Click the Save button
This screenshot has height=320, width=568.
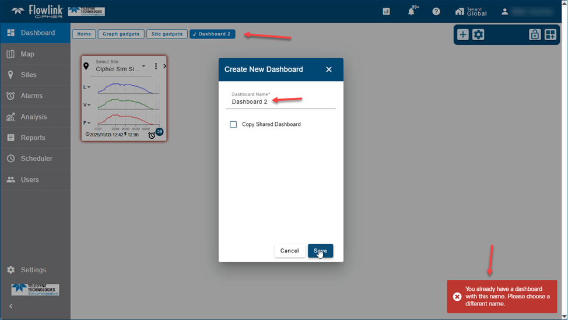click(x=320, y=251)
